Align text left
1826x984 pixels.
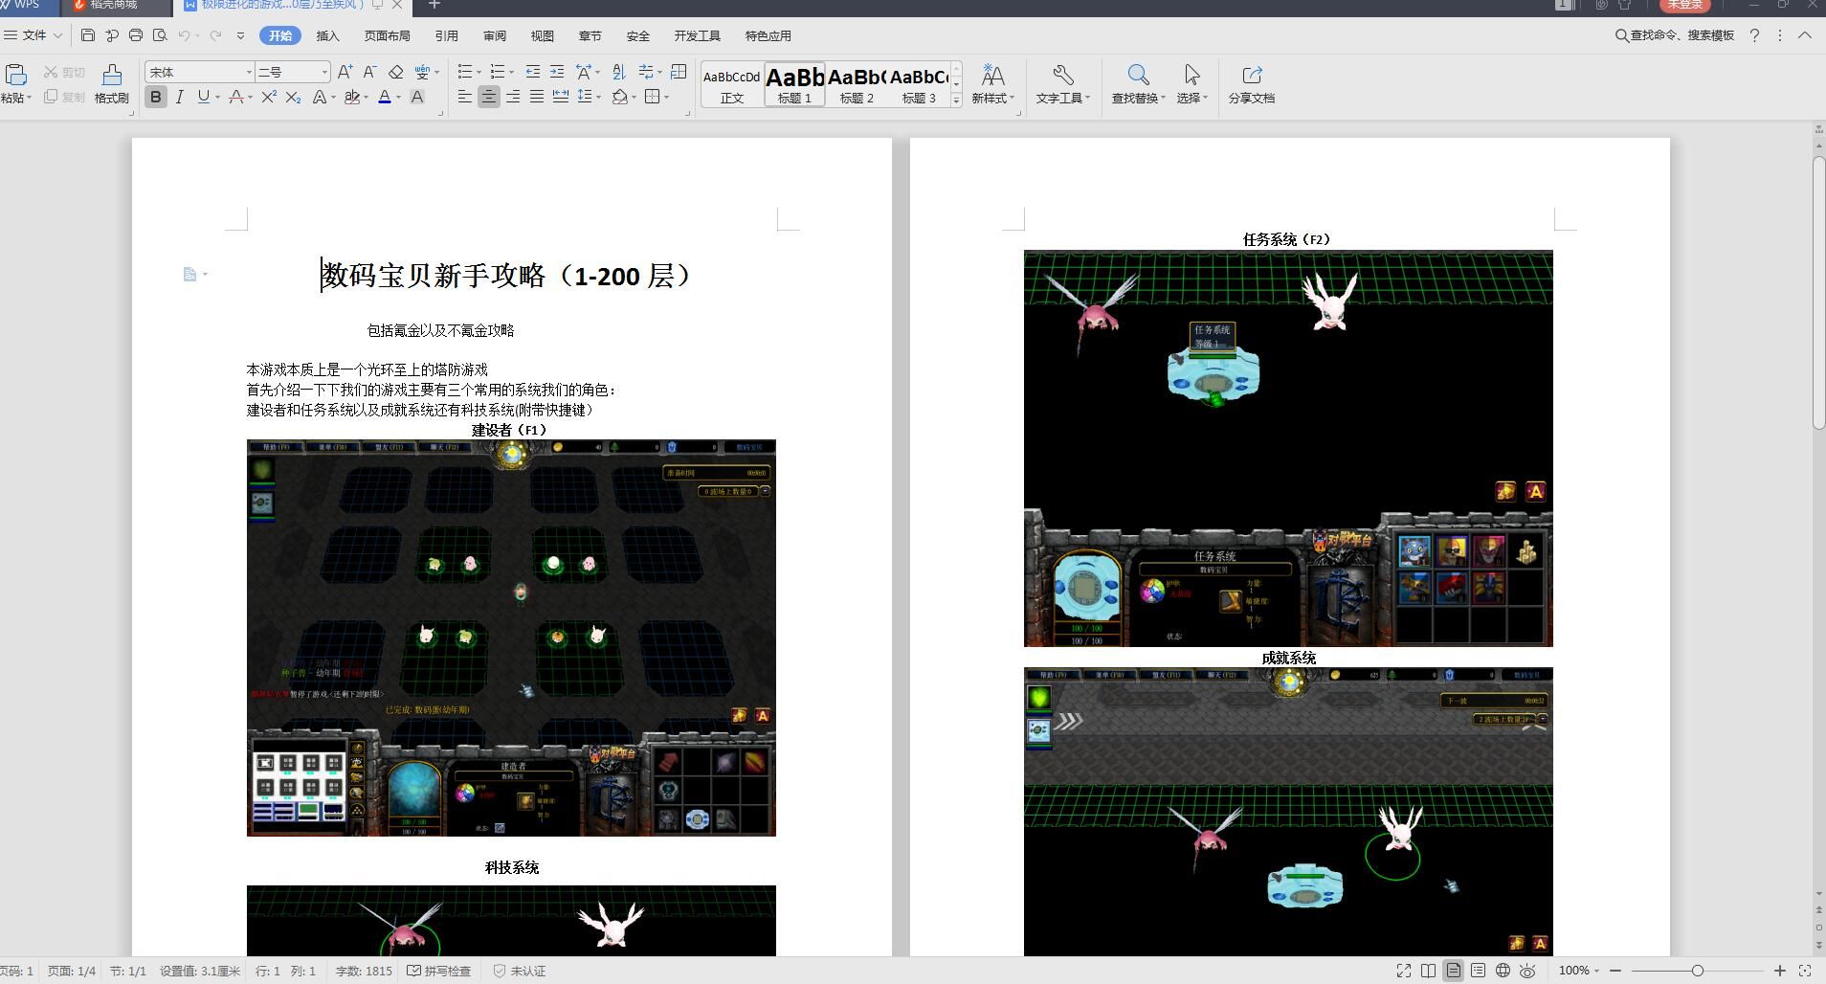tap(464, 97)
